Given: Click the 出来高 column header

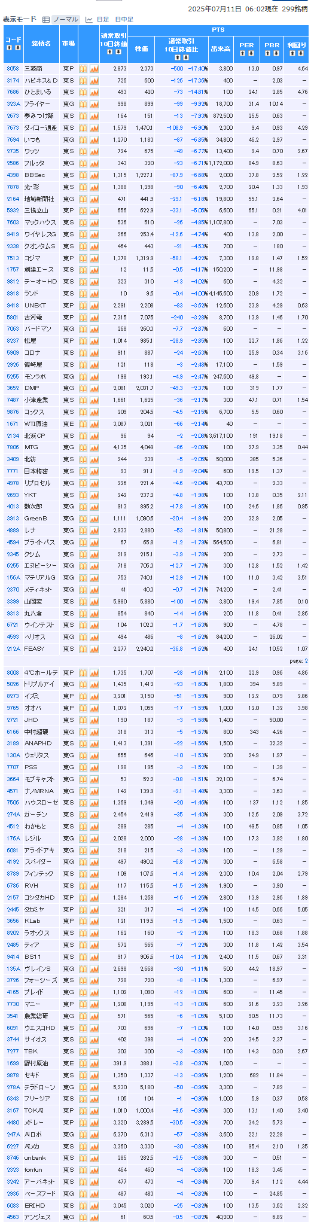Looking at the screenshot, I should click(221, 48).
